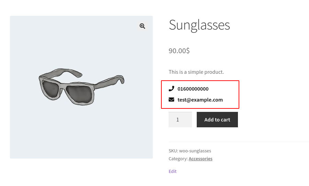Click the left dark lens of sunglasses

52,89
